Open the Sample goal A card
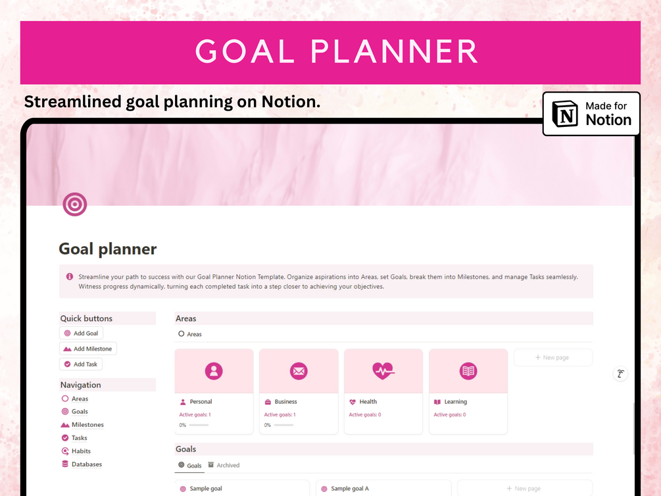The width and height of the screenshot is (661, 496). 349,489
